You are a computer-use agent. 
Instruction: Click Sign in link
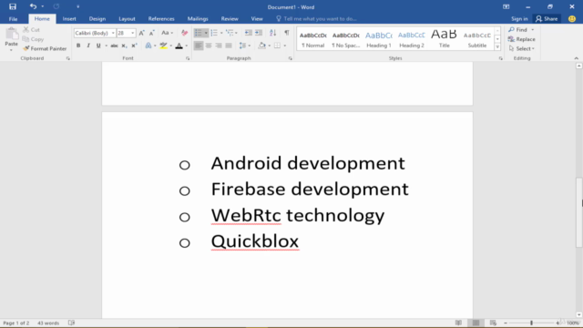click(519, 18)
